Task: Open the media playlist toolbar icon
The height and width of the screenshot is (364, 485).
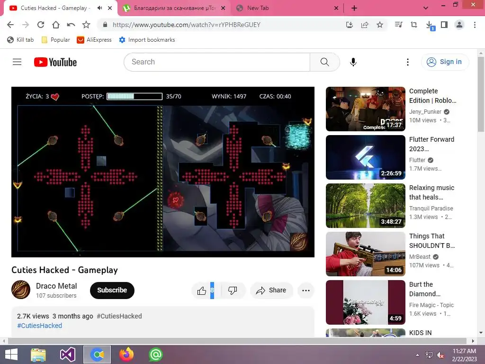Action: [x=399, y=25]
